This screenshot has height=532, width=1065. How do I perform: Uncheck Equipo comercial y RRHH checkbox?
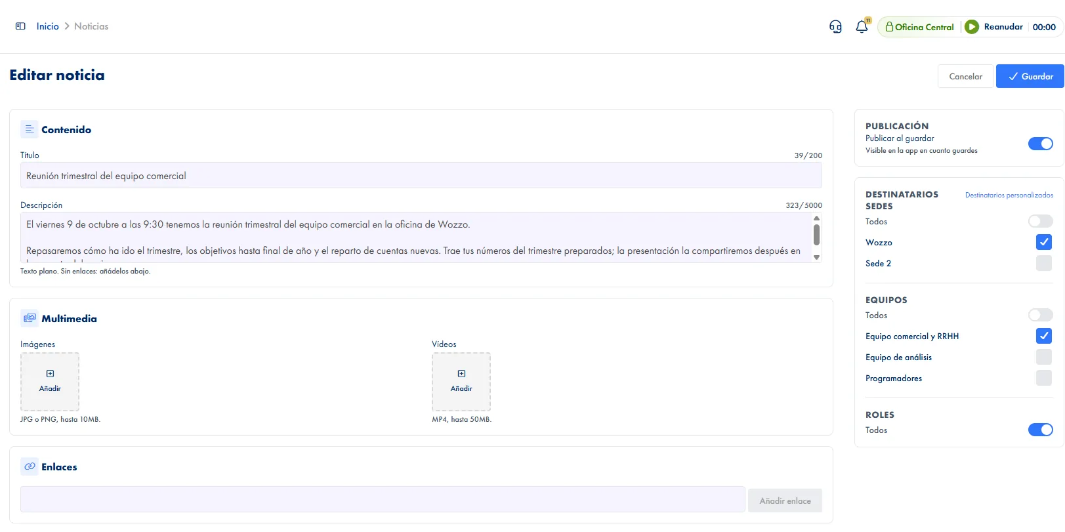[x=1044, y=336]
